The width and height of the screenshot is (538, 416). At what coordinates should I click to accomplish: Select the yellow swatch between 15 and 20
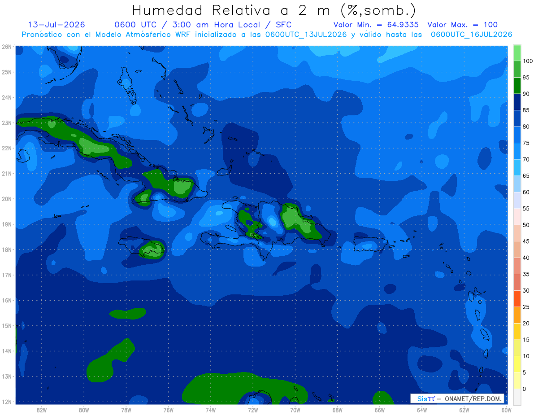(517, 331)
